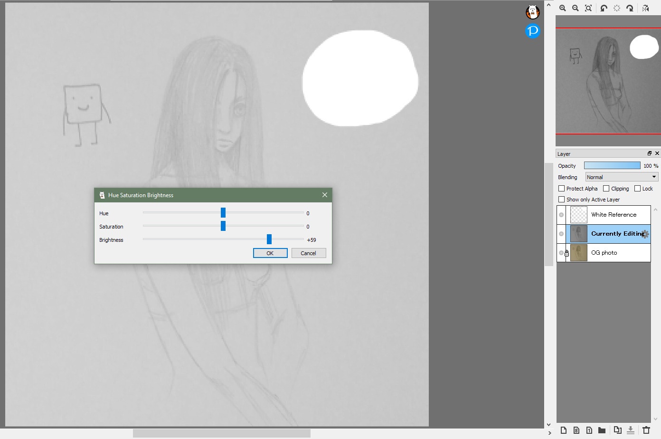Reset canvas rotation in navigator
Viewport: 661px width, 439px height.
[617, 8]
